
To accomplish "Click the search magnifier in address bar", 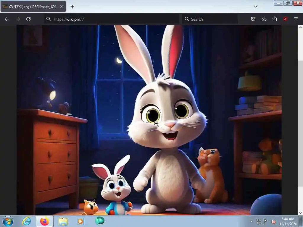I will [48, 19].
